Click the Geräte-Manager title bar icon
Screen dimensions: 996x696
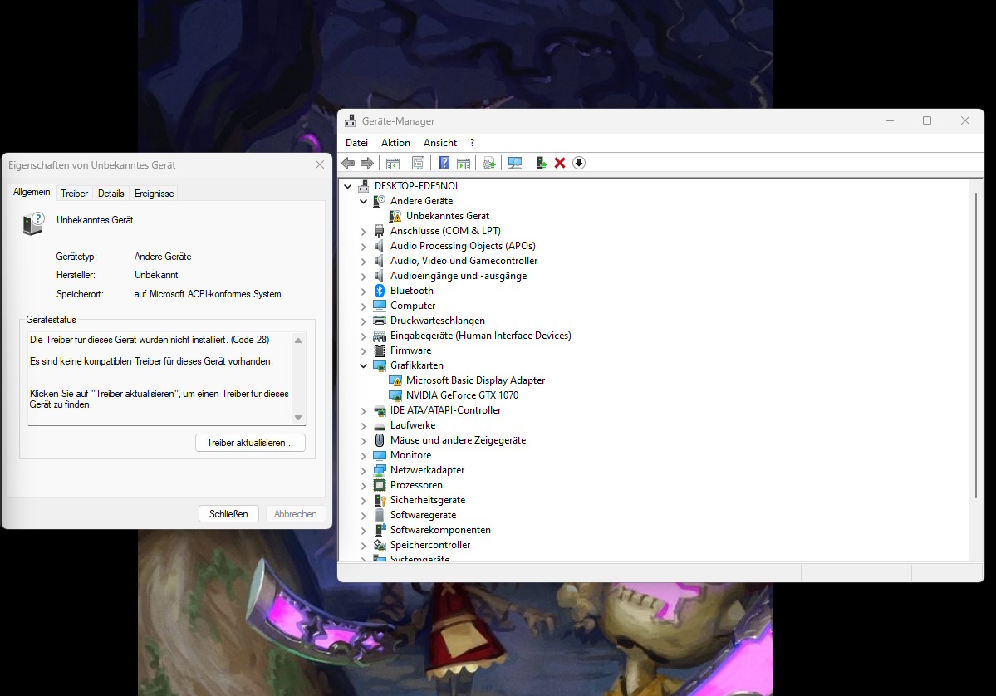pyautogui.click(x=350, y=120)
